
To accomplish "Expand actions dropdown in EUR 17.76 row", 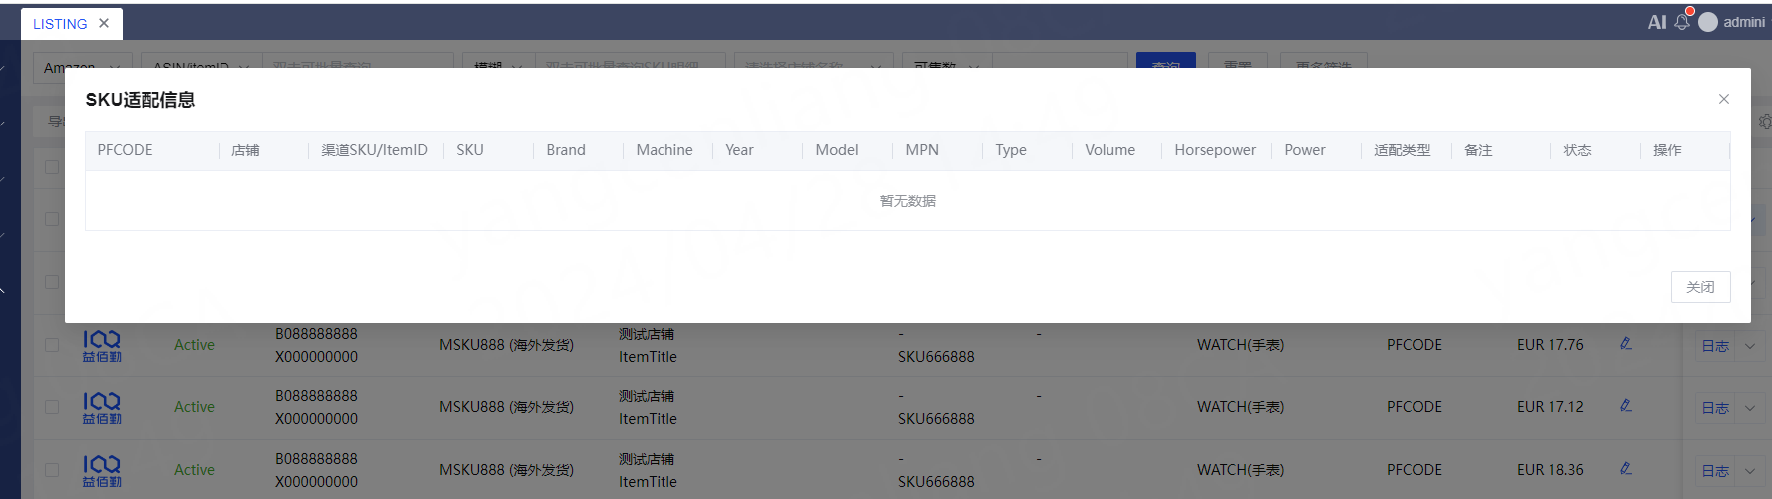I will pos(1749,346).
